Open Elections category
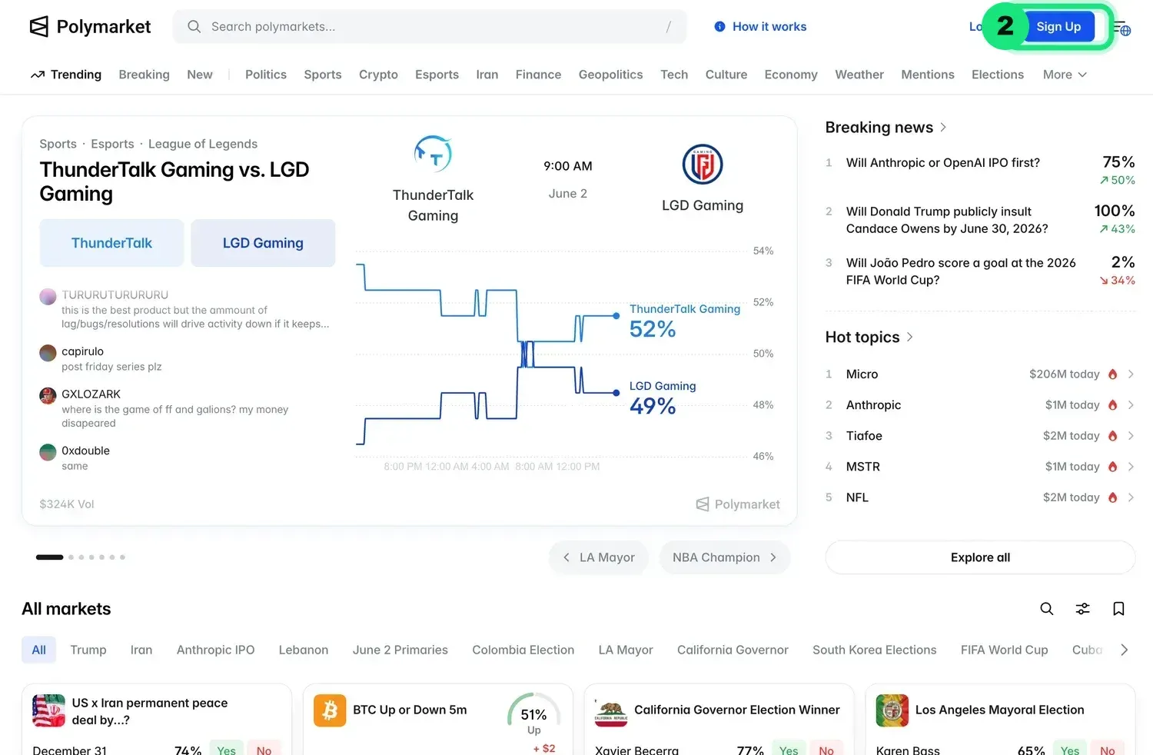This screenshot has height=755, width=1153. pyautogui.click(x=998, y=75)
